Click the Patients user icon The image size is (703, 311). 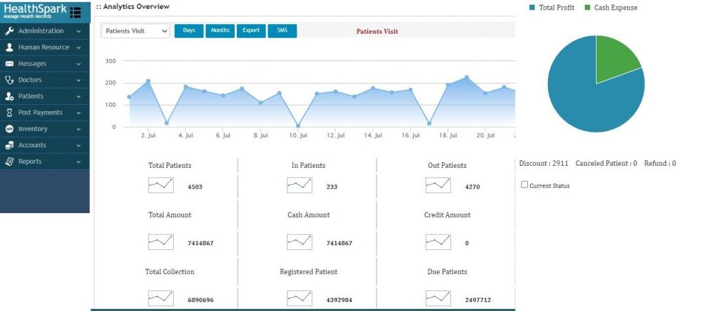[x=10, y=96]
